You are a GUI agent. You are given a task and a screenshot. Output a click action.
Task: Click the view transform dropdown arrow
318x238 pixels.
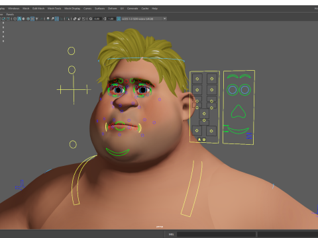pyautogui.click(x=165, y=19)
